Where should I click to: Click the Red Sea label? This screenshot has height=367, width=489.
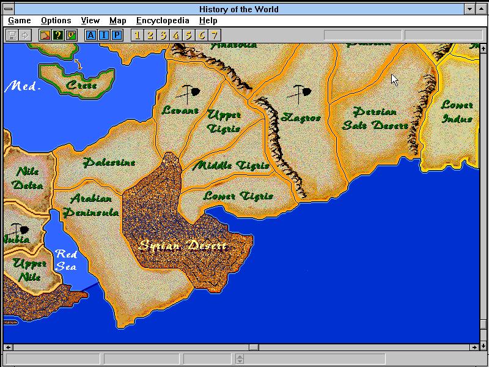coord(66,260)
